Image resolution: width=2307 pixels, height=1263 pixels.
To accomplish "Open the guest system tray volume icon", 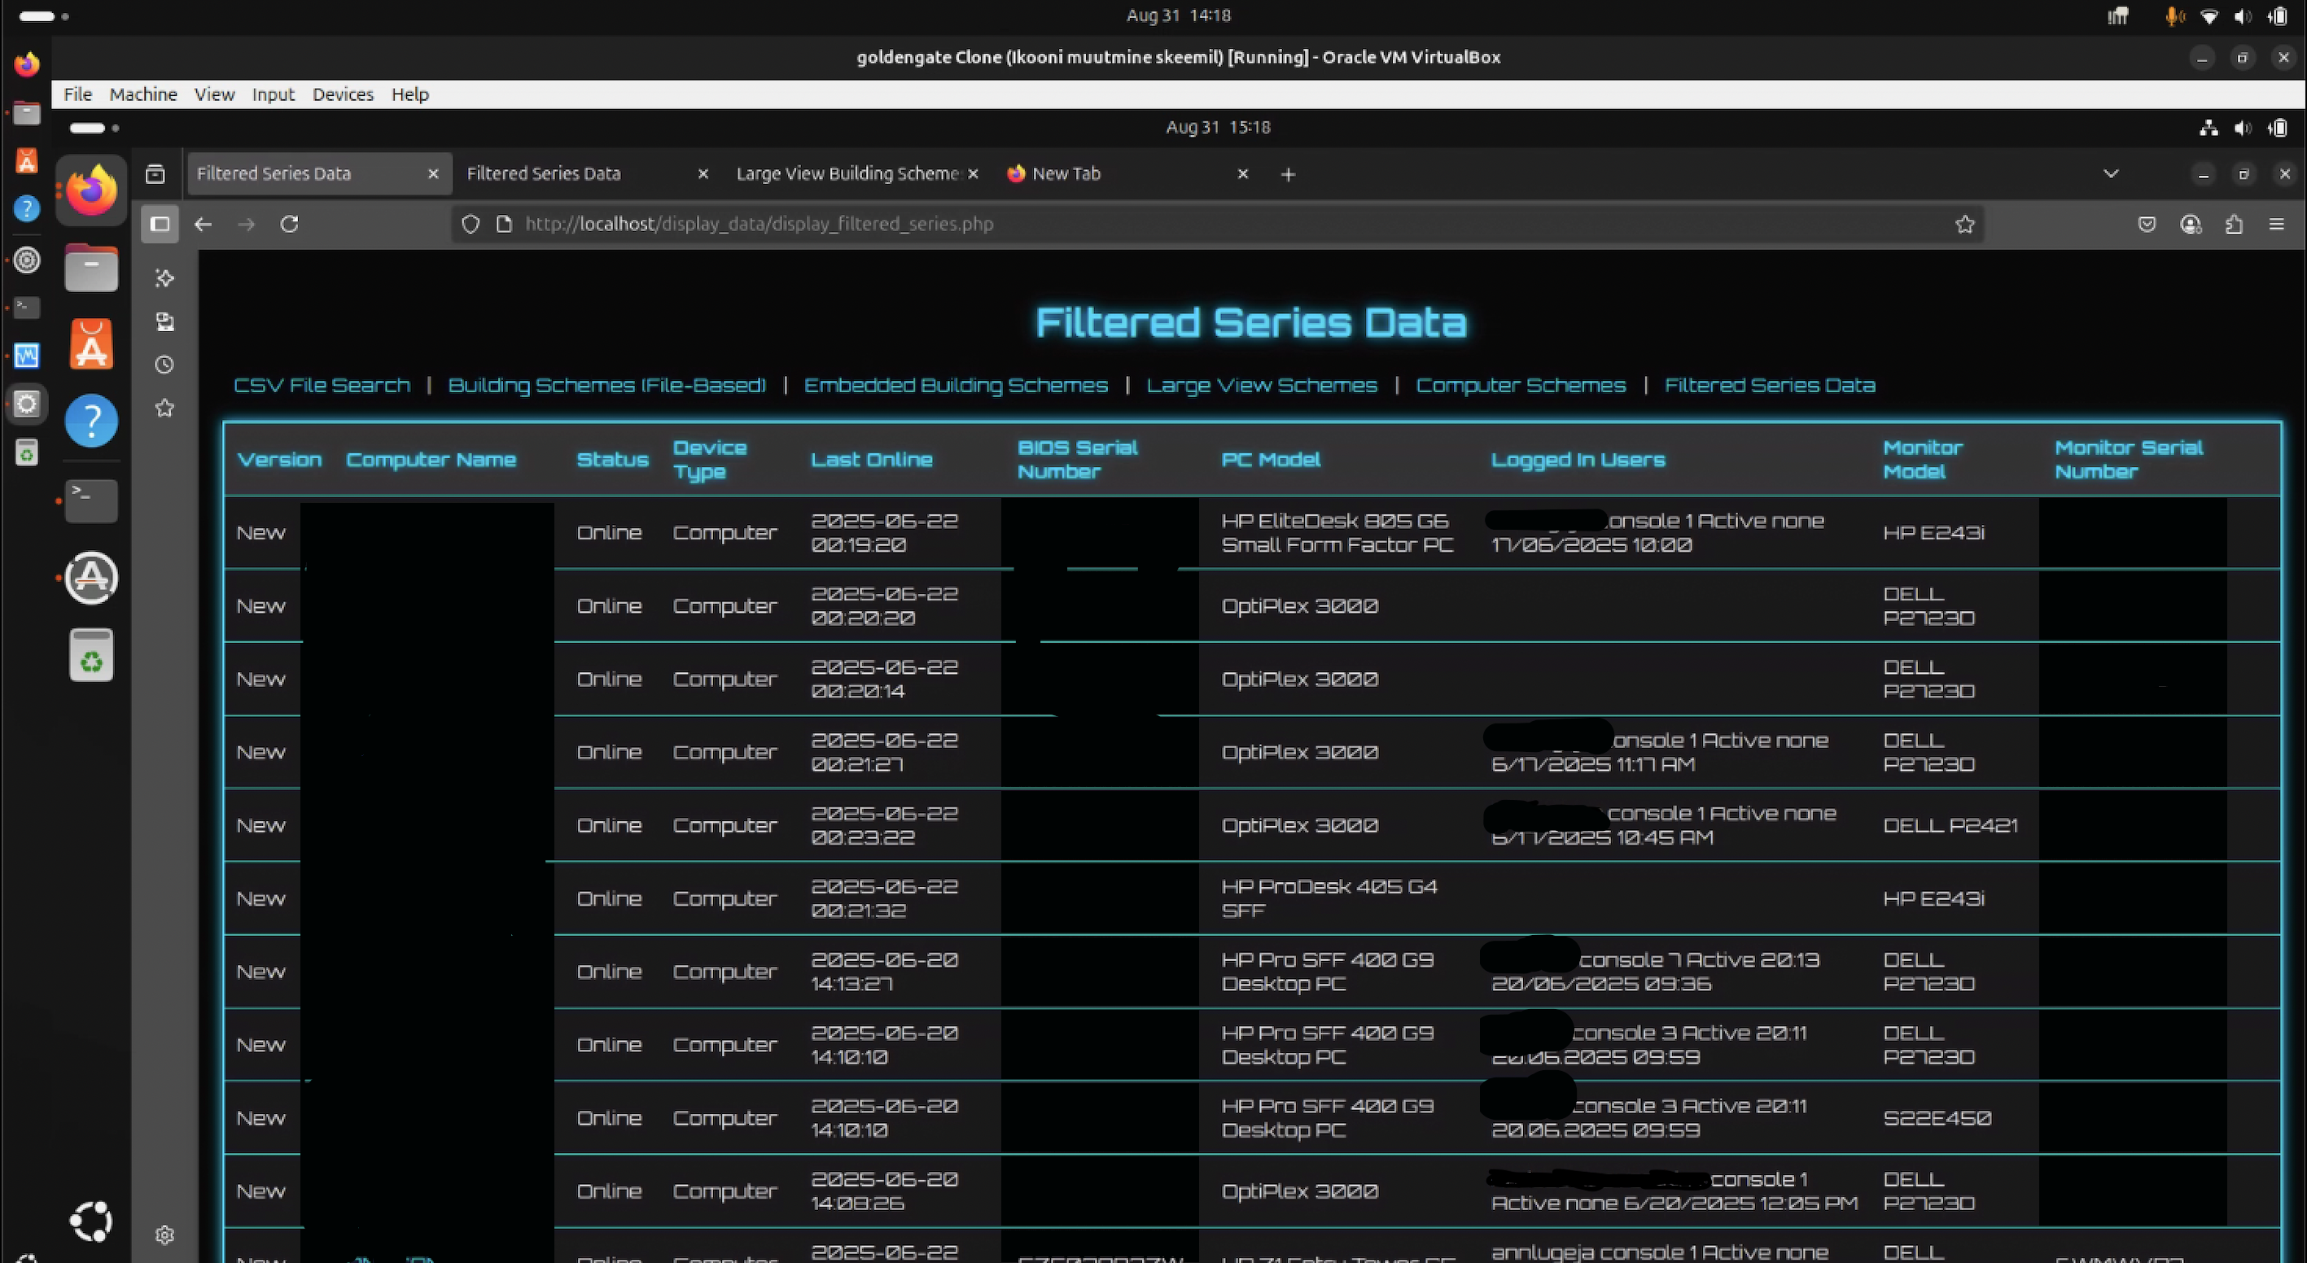I will coord(2242,128).
